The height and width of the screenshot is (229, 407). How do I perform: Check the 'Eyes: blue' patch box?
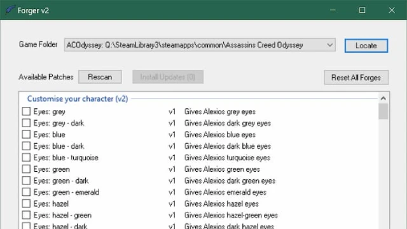26,134
